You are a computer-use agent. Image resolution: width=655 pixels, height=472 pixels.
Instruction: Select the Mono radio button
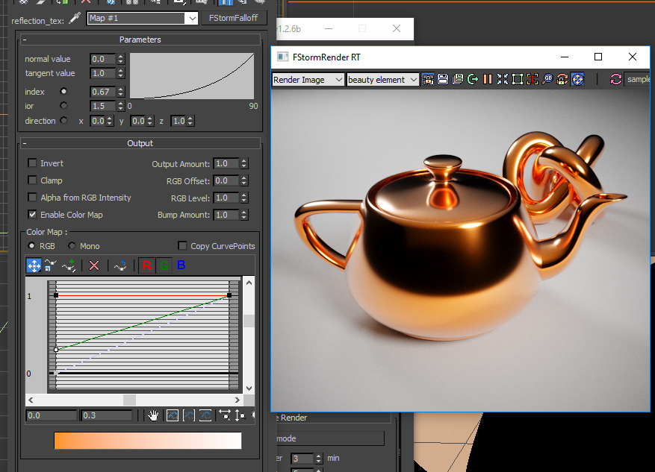[72, 246]
